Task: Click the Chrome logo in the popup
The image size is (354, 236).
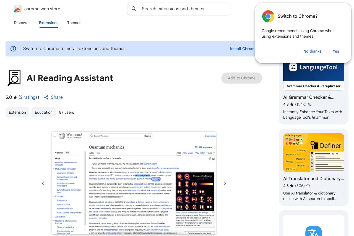Action: [268, 16]
